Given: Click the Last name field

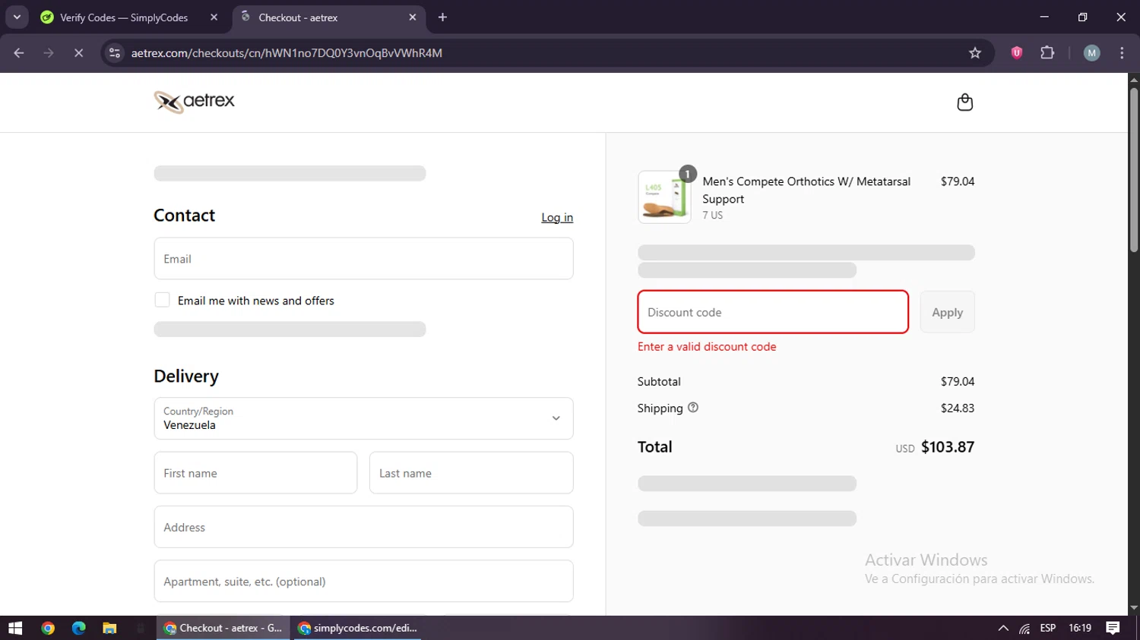Looking at the screenshot, I should tap(471, 473).
